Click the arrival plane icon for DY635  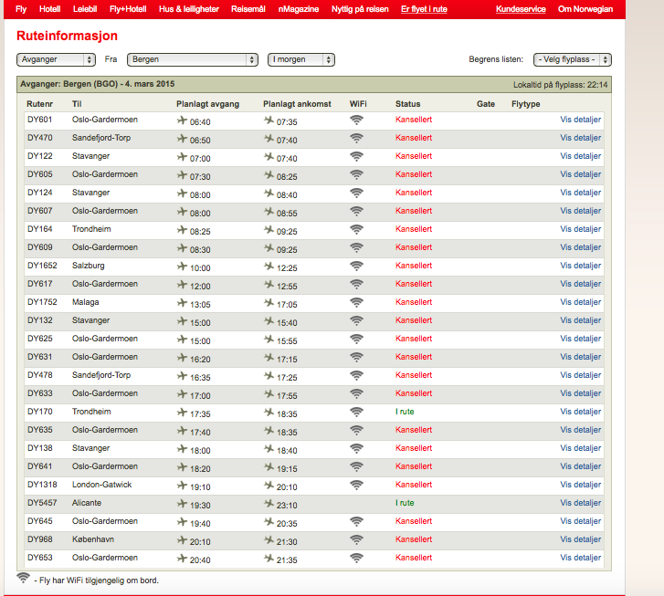coord(269,430)
